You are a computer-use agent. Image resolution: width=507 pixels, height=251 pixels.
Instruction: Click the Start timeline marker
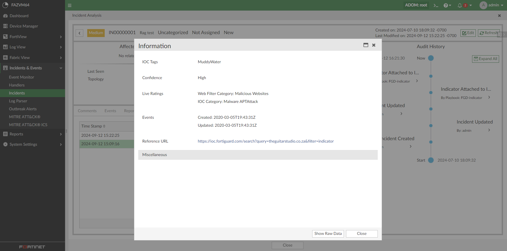(x=431, y=160)
